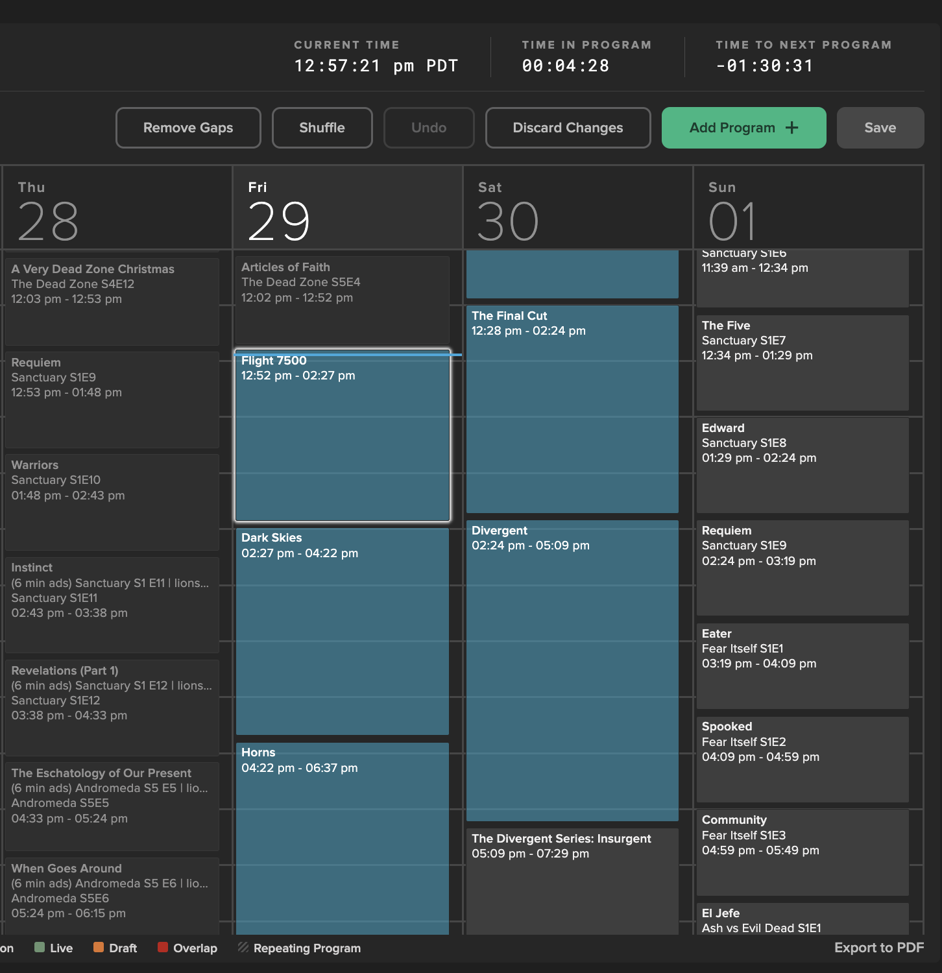
Task: Click the plus icon on Add Program
Action: pyautogui.click(x=792, y=128)
